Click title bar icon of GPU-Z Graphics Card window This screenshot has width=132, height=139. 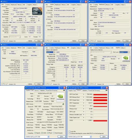click(26, 88)
